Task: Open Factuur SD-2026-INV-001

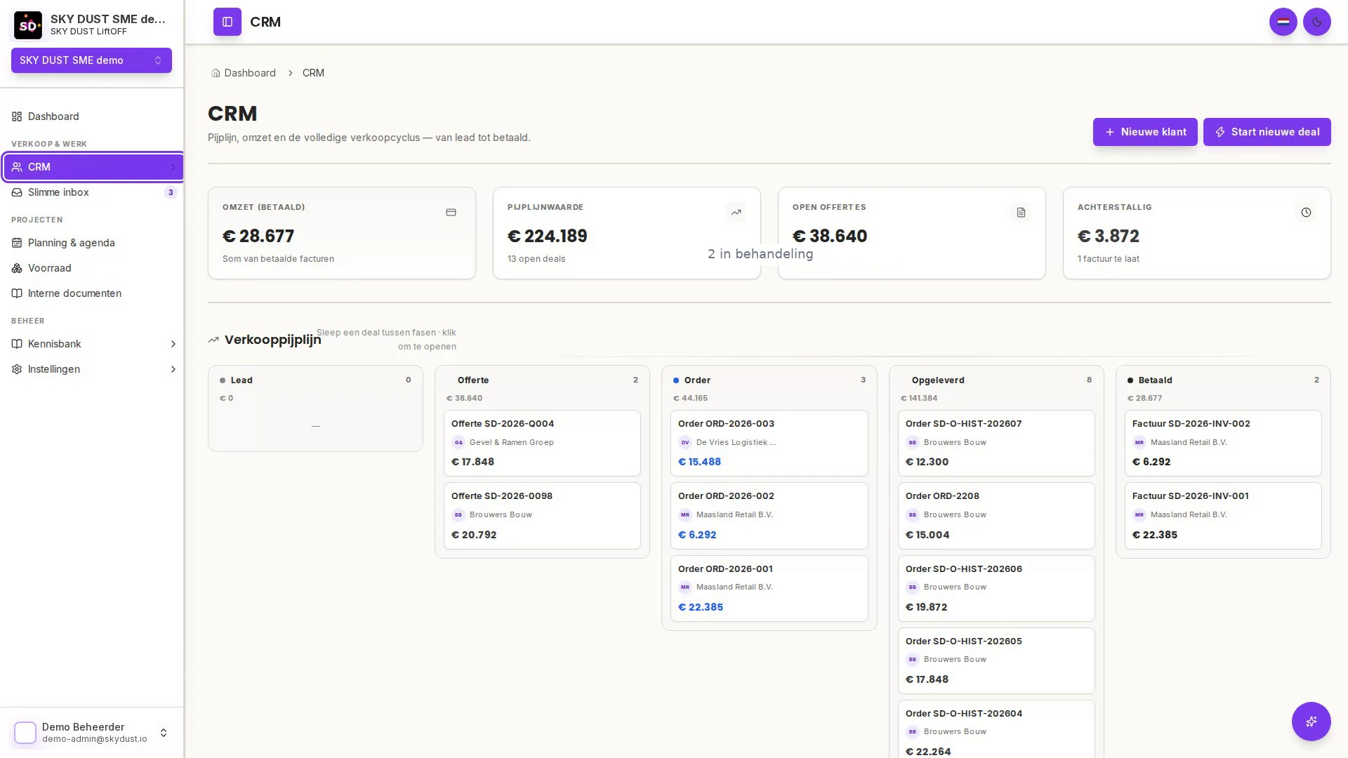Action: click(1223, 516)
